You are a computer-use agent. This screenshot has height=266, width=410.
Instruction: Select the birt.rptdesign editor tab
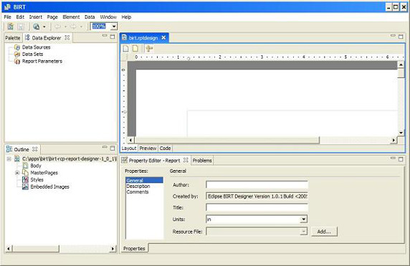coord(143,38)
